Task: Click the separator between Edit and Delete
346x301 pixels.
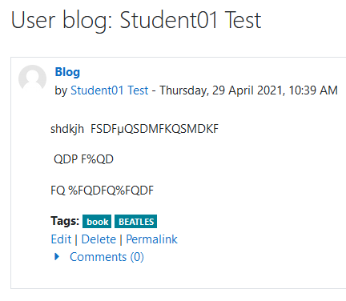Action: pos(76,239)
